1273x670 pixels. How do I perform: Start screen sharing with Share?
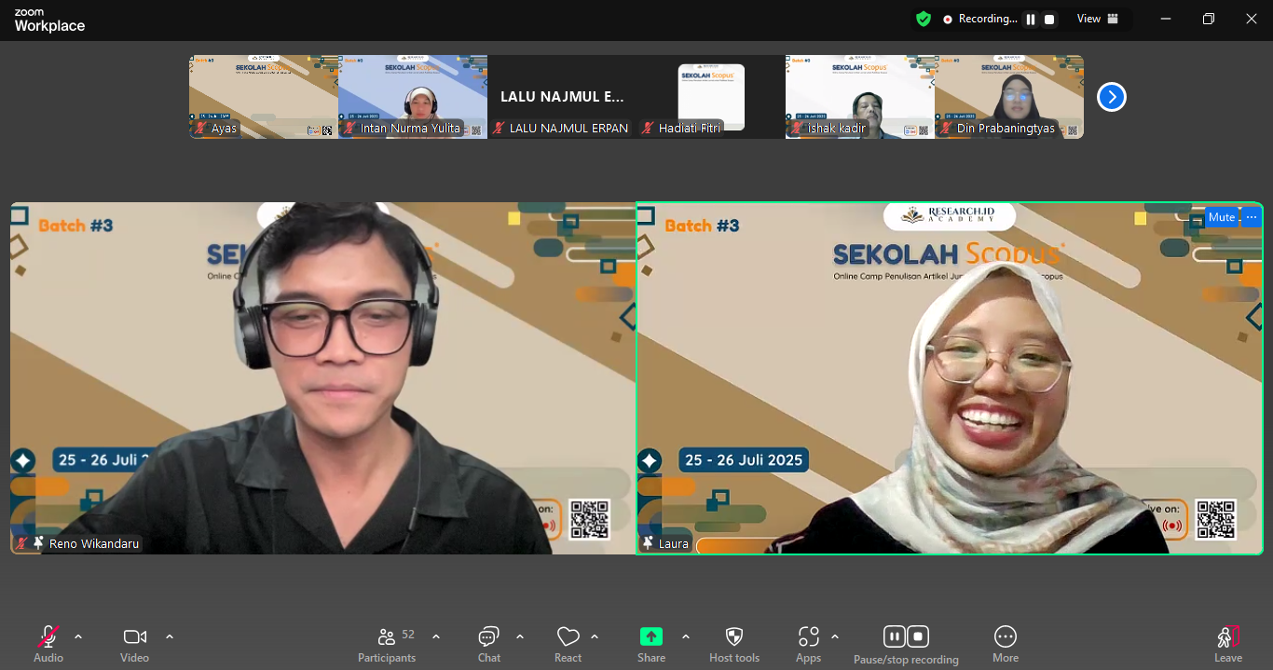click(x=651, y=644)
